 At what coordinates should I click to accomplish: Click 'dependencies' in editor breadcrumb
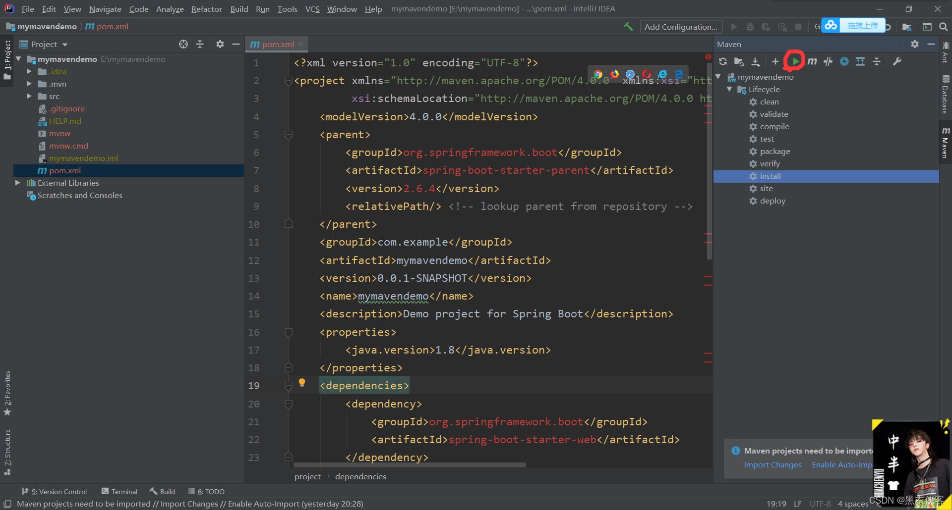click(360, 476)
